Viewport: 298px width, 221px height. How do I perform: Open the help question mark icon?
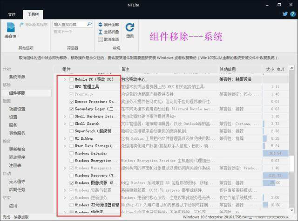click(x=293, y=14)
